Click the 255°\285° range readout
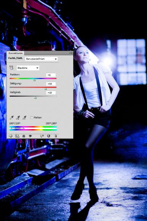This screenshot has width=147, height=221. (x=51, y=123)
